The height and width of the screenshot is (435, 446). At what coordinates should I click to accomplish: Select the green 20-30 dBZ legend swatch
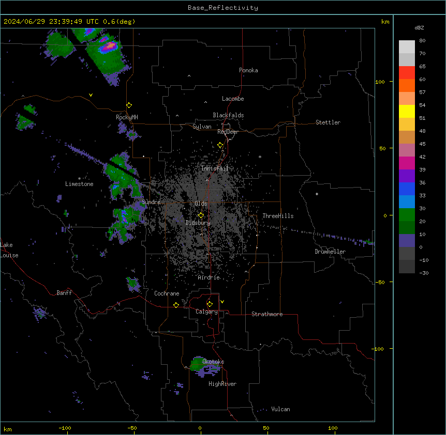point(407,215)
